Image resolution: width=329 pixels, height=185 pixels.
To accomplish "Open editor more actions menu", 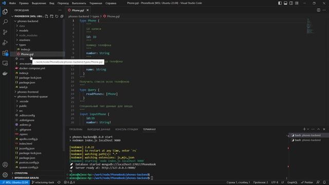I will 324,10.
